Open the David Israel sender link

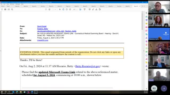[x=42, y=26]
